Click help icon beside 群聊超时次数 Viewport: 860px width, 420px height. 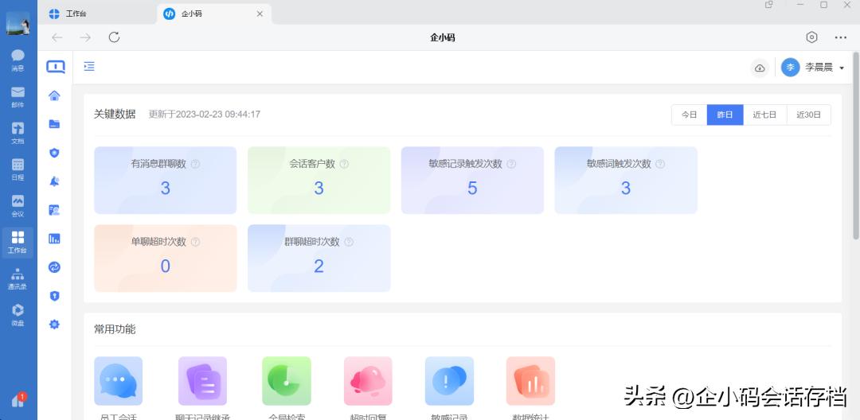tap(349, 242)
